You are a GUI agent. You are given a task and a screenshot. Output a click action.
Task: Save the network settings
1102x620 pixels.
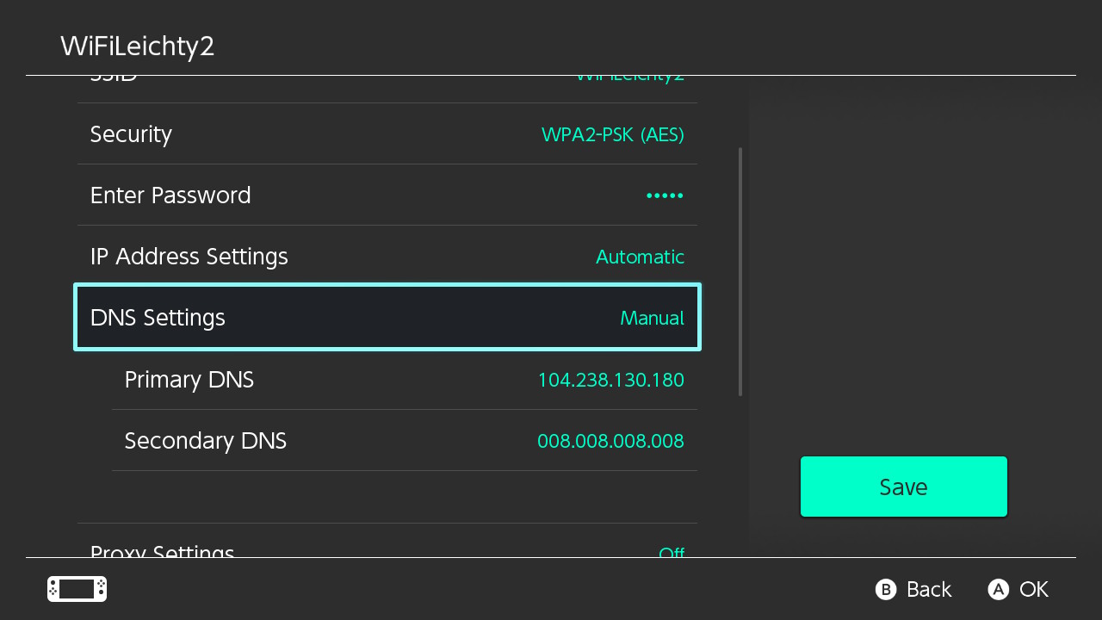point(903,487)
